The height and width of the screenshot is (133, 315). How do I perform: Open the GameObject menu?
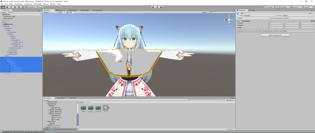point(19,4)
